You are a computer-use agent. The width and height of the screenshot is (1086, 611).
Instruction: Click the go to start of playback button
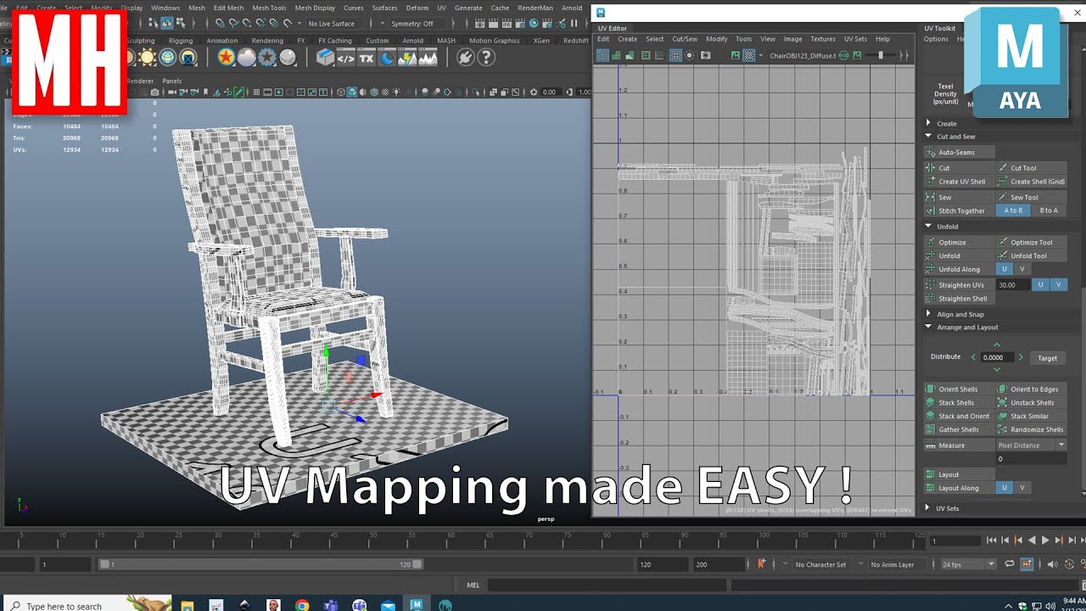coord(992,541)
